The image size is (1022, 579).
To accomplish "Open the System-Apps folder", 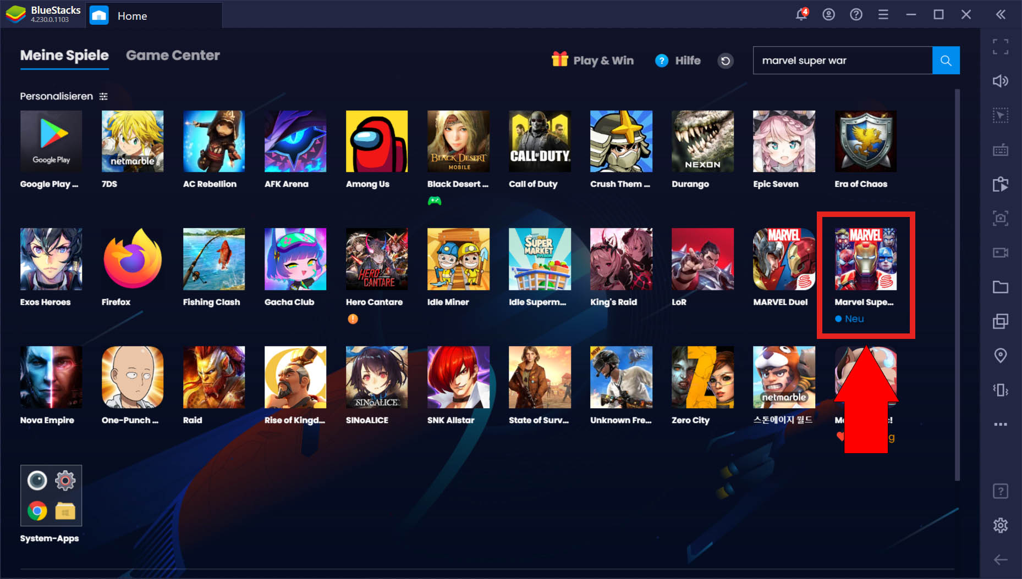I will click(x=51, y=496).
